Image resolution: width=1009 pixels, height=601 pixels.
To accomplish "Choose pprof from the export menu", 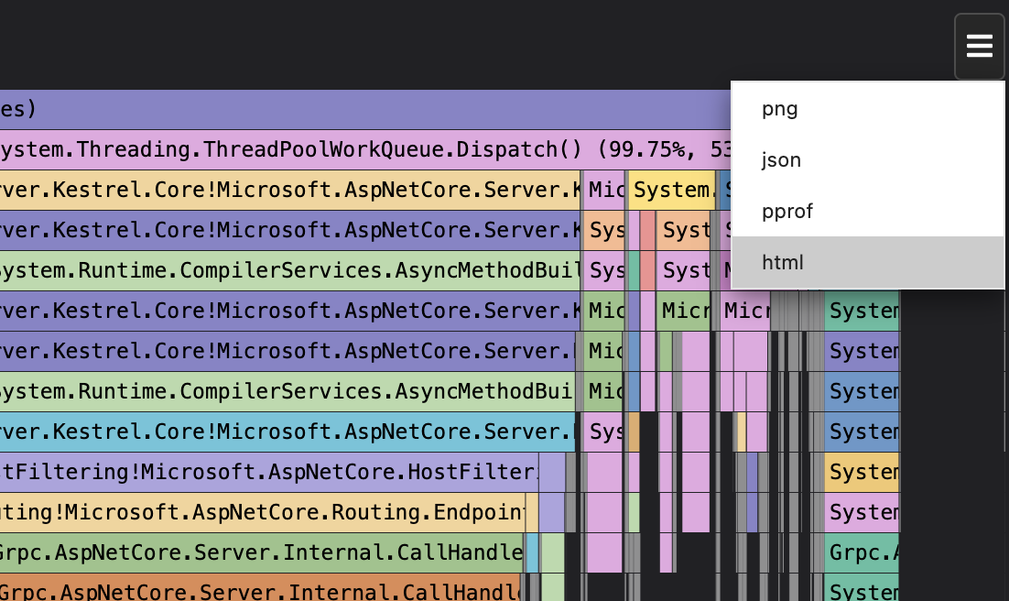I will pyautogui.click(x=787, y=212).
